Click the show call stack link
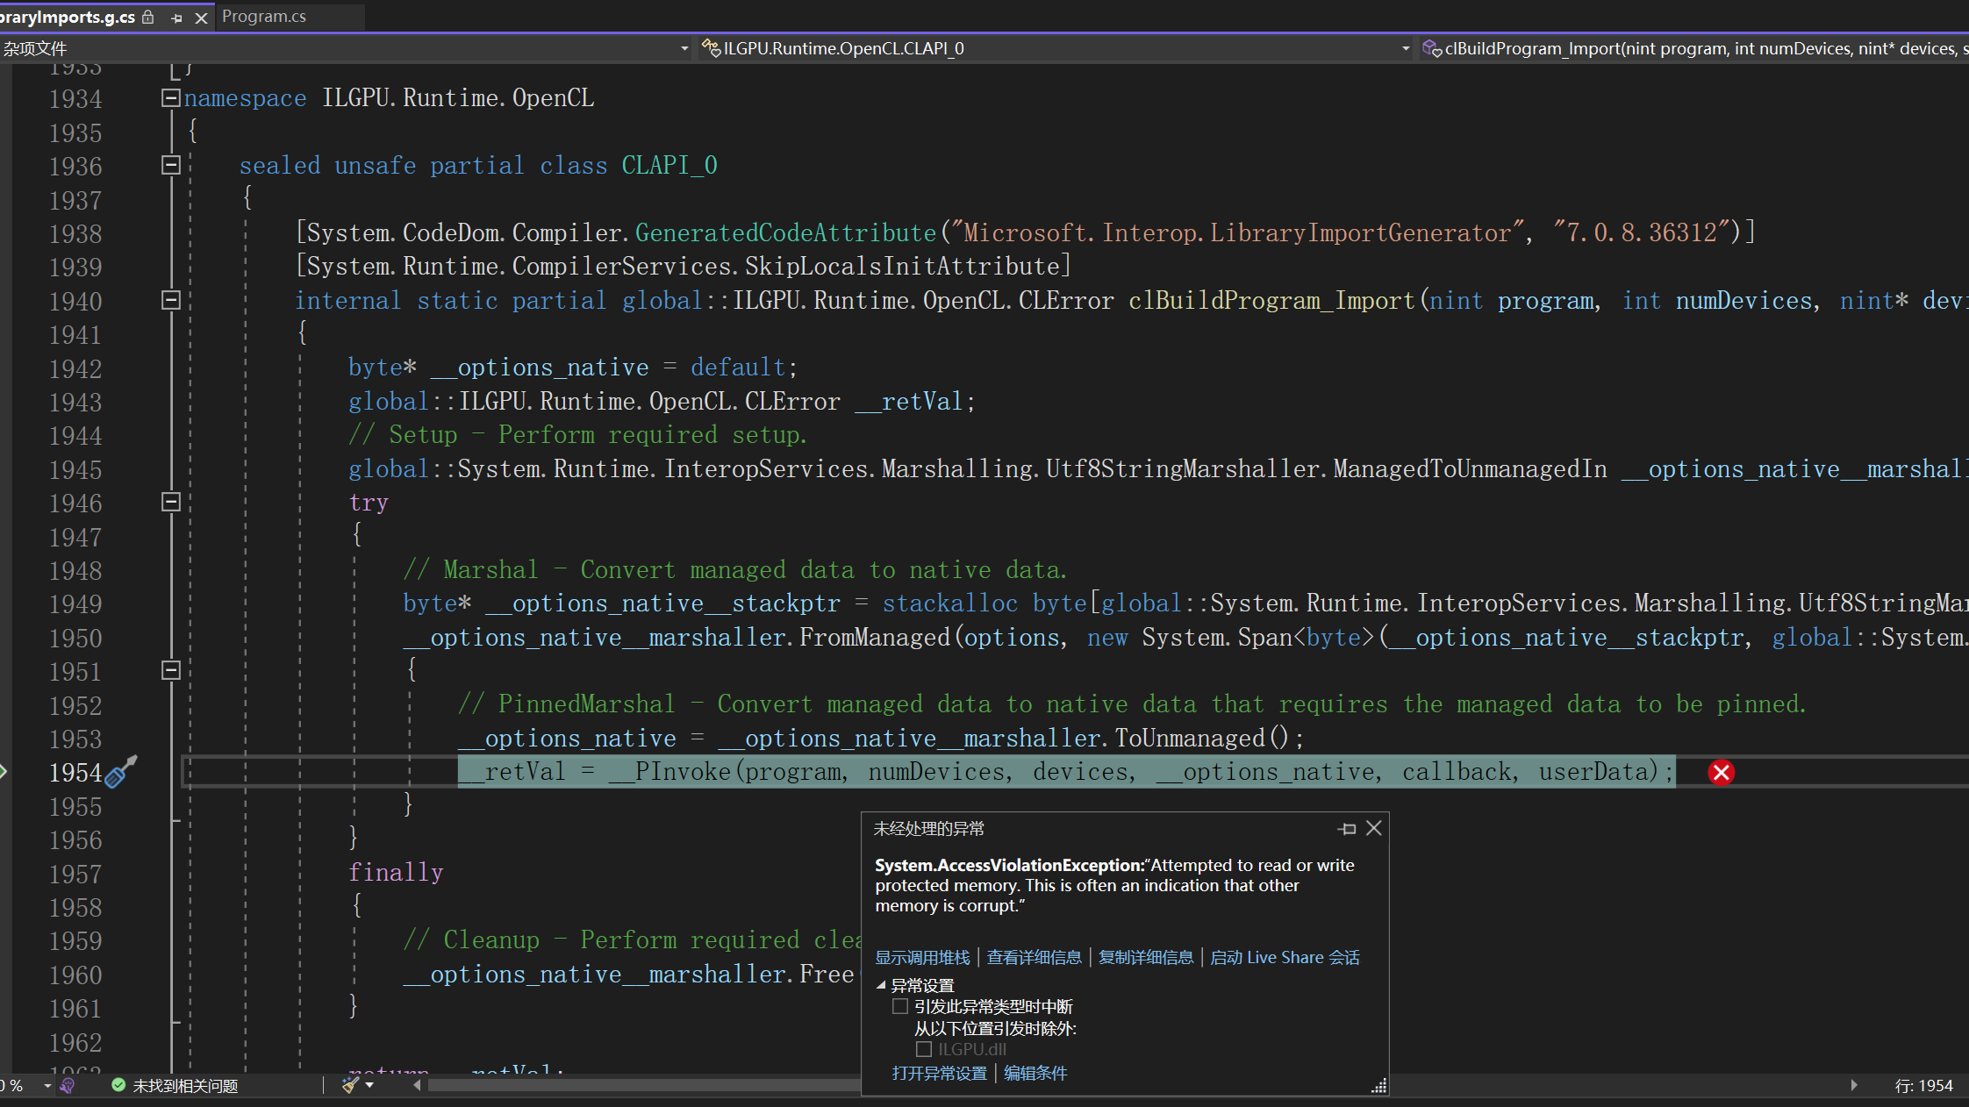 [922, 957]
